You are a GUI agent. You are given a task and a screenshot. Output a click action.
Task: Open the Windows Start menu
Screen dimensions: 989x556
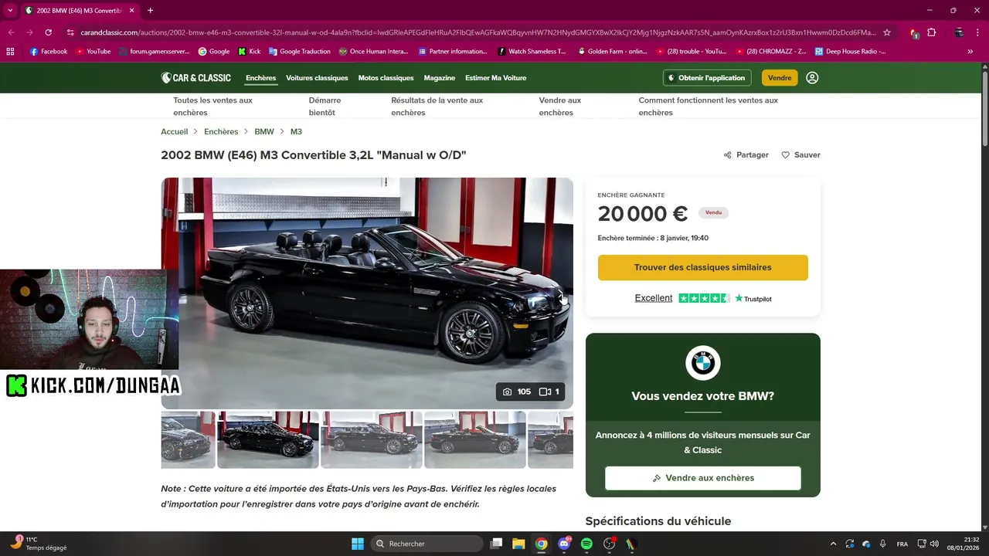[x=358, y=544]
